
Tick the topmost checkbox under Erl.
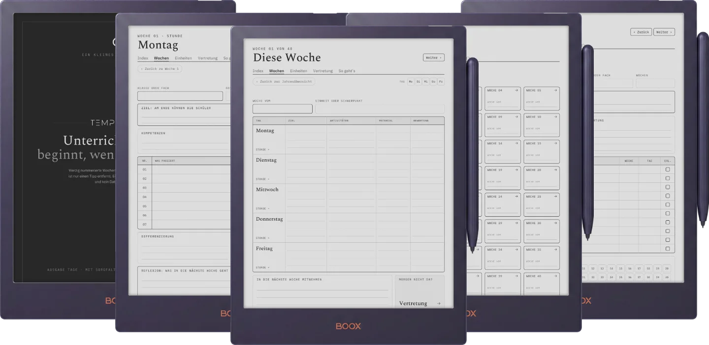(668, 170)
